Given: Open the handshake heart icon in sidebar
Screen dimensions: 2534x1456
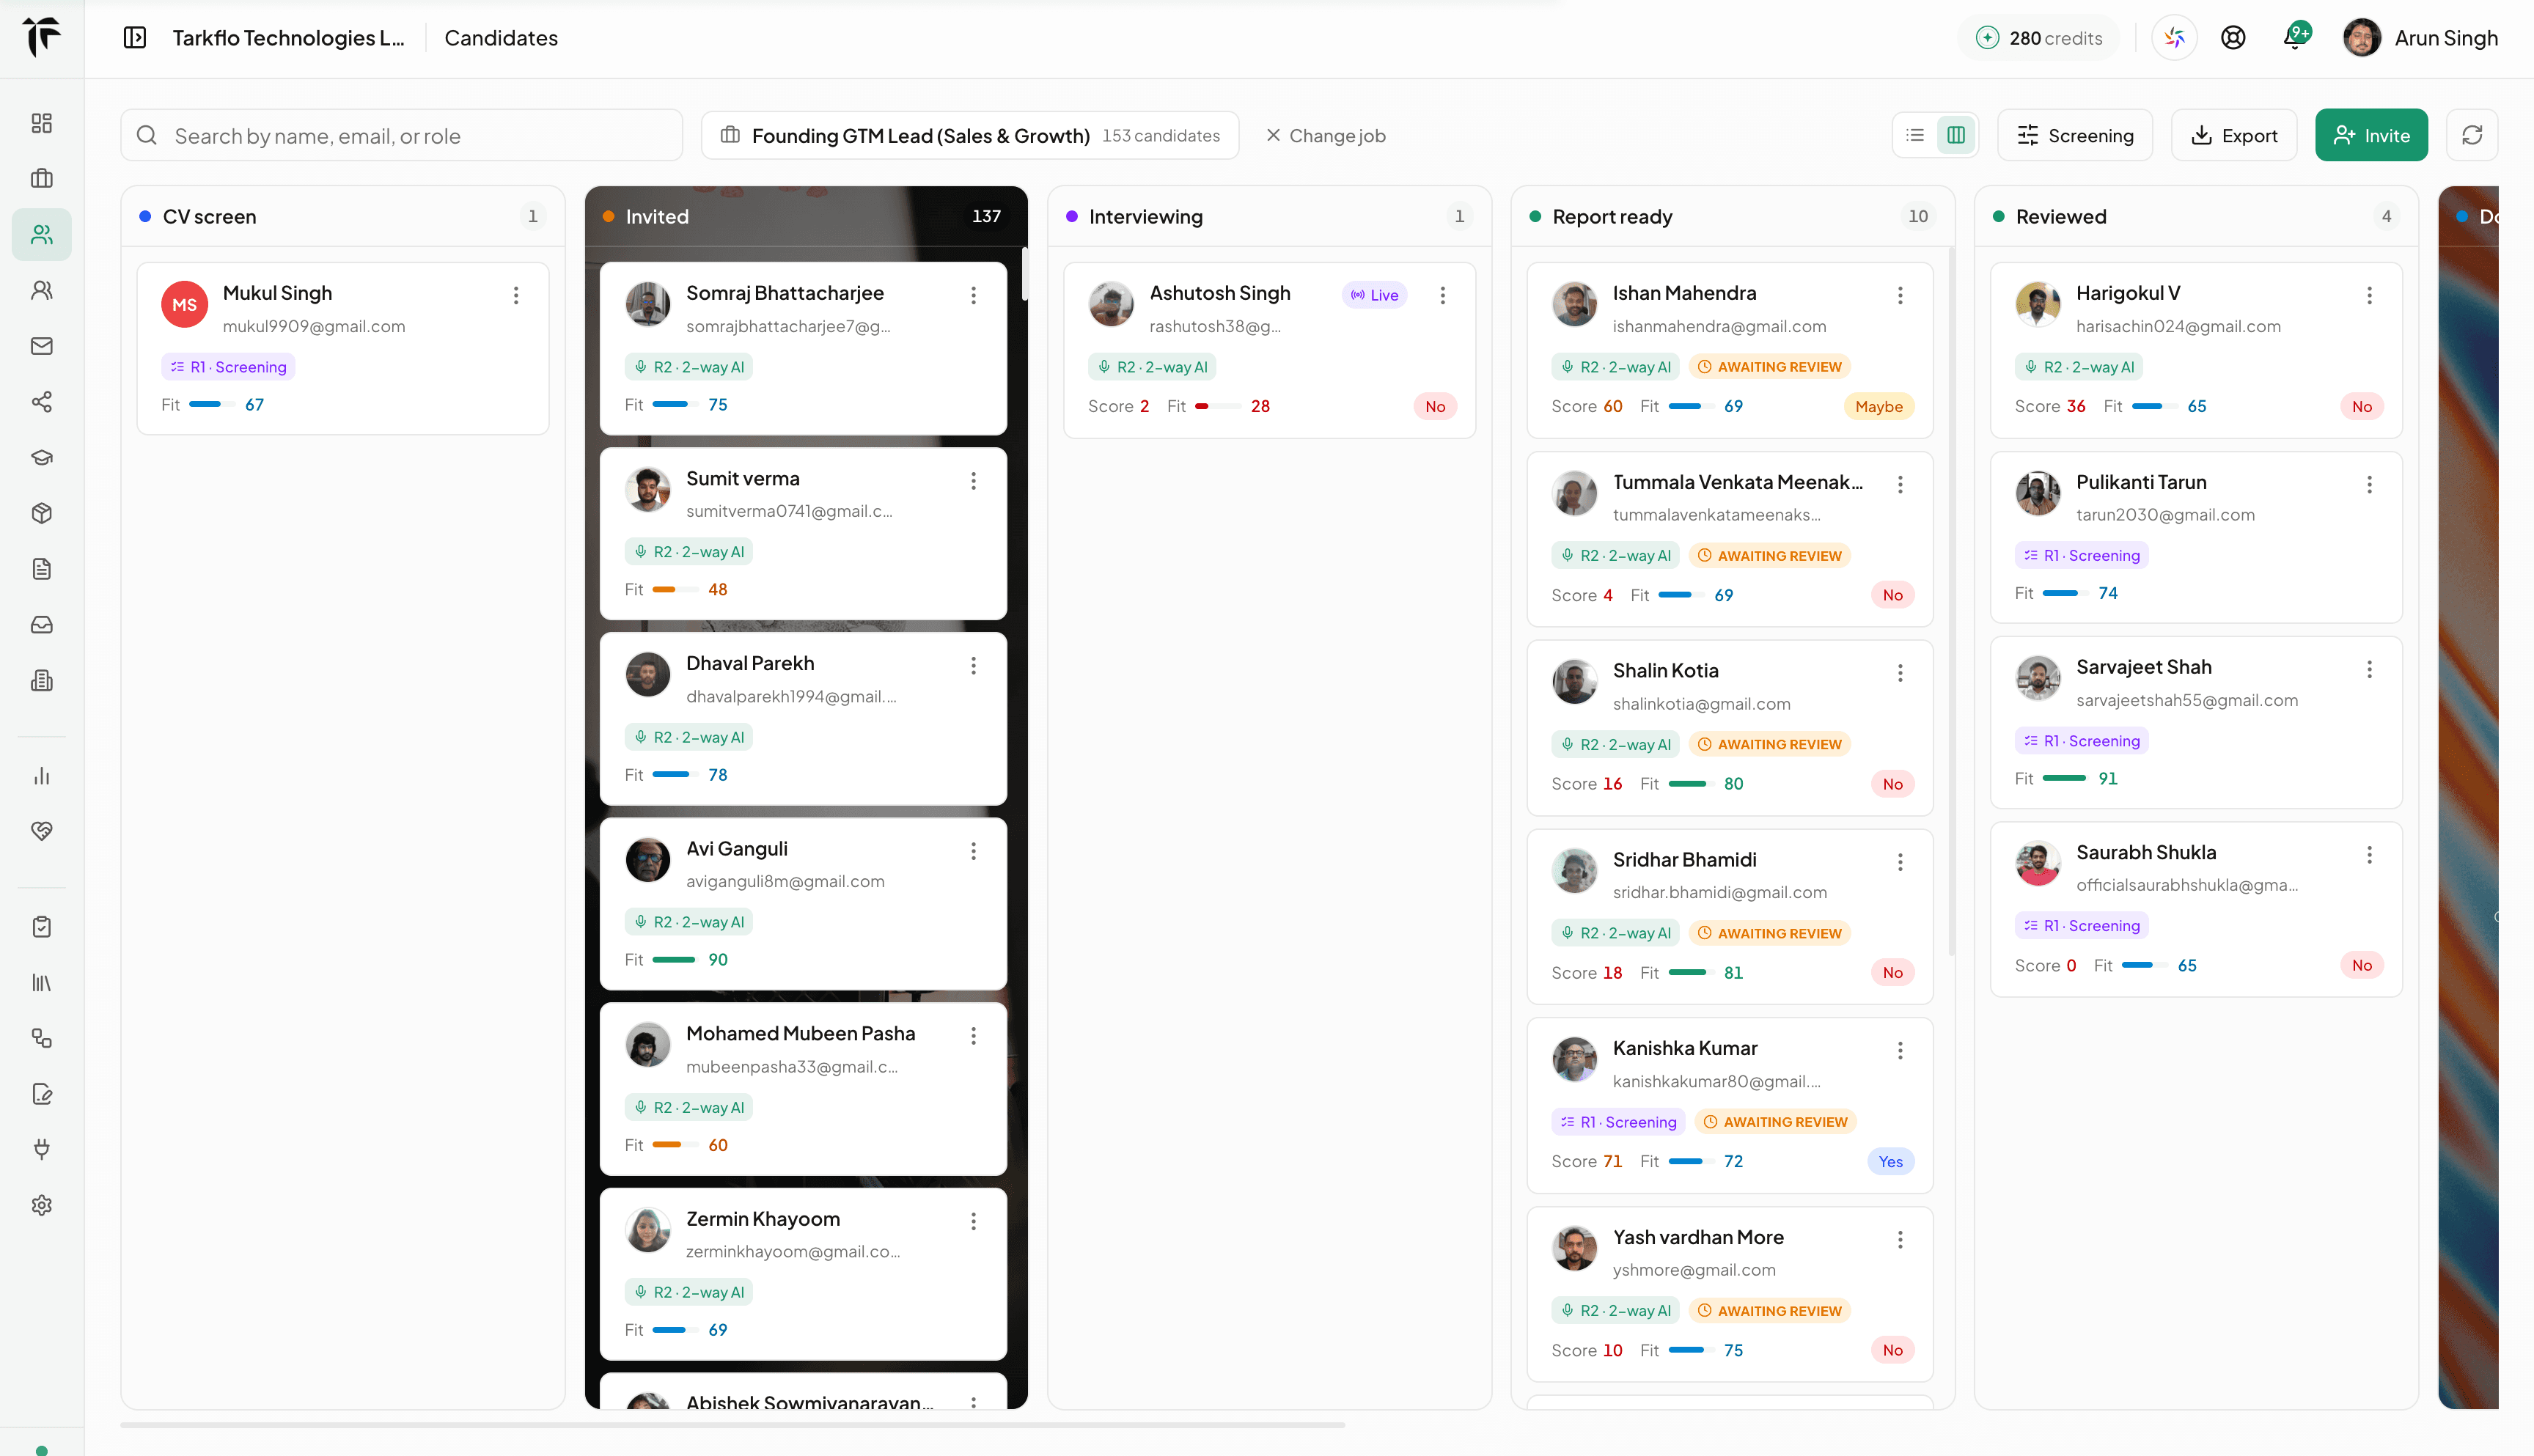Looking at the screenshot, I should point(41,831).
